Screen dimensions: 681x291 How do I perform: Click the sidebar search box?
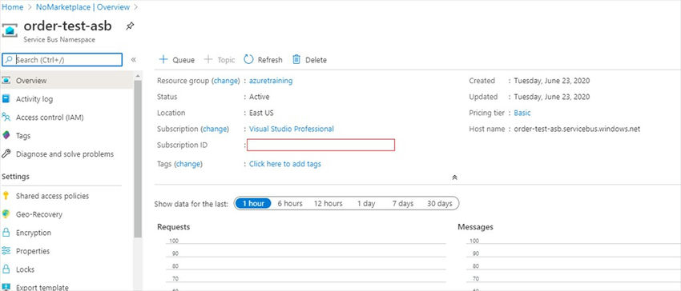pyautogui.click(x=62, y=60)
